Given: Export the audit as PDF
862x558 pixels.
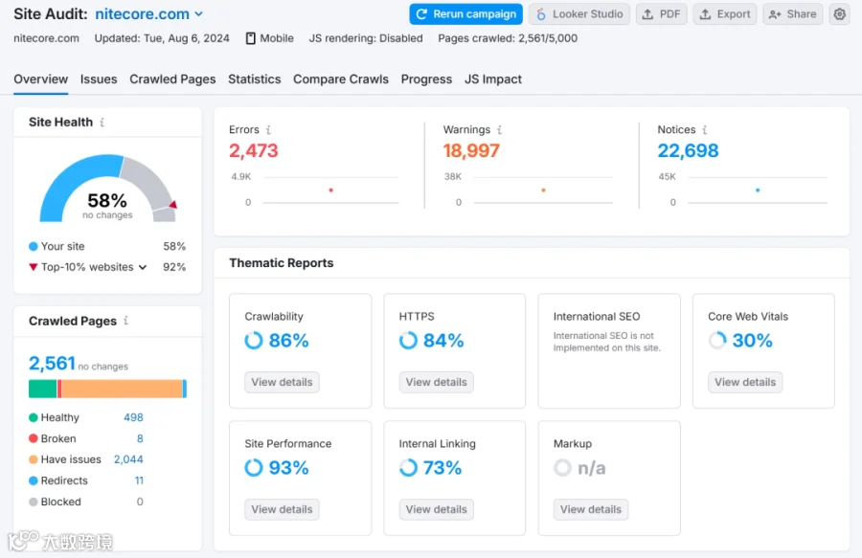Looking at the screenshot, I should click(x=661, y=14).
